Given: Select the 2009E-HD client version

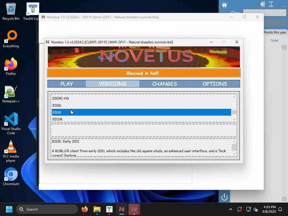Looking at the screenshot, I should click(x=141, y=98).
